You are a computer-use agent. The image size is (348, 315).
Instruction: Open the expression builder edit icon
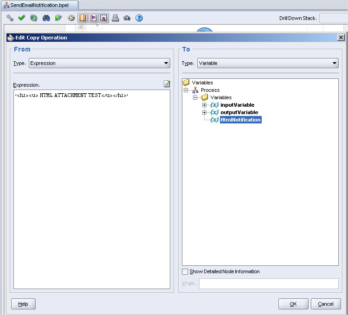point(167,84)
